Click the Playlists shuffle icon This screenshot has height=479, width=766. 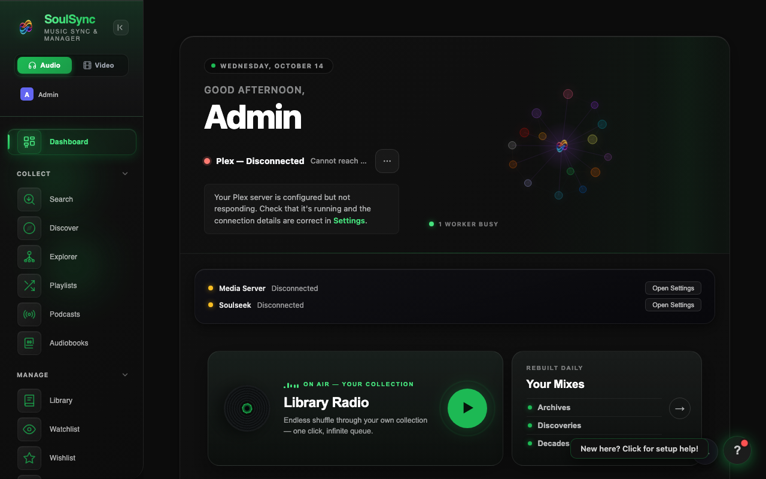(x=29, y=286)
